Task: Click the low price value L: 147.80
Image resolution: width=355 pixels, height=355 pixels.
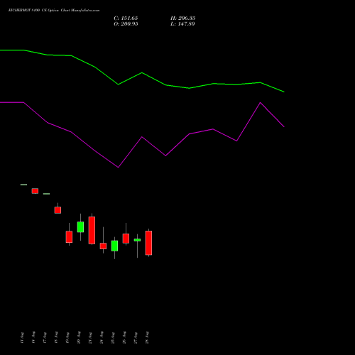Action: pos(182,24)
